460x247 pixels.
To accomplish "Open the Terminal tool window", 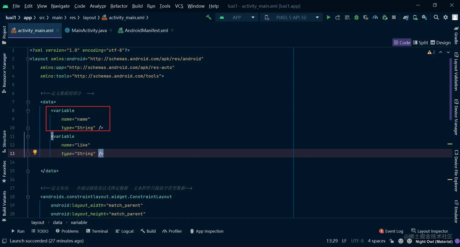I will point(97,231).
